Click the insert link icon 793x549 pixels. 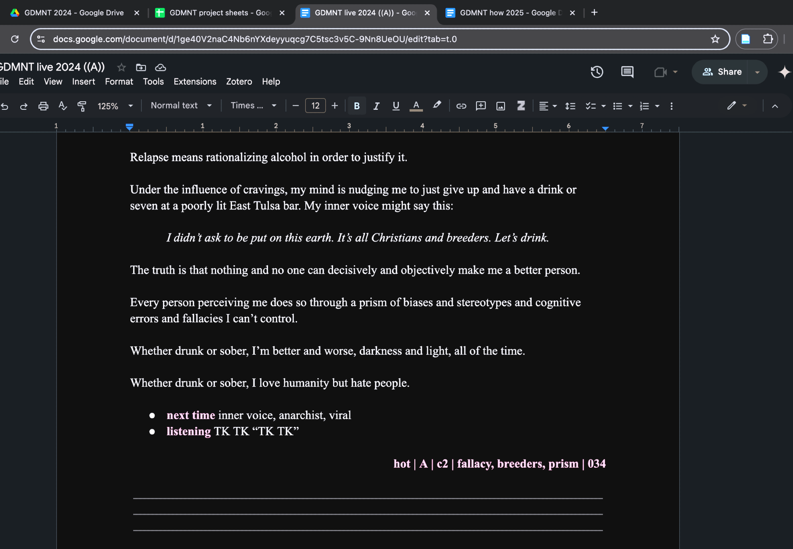click(x=461, y=106)
